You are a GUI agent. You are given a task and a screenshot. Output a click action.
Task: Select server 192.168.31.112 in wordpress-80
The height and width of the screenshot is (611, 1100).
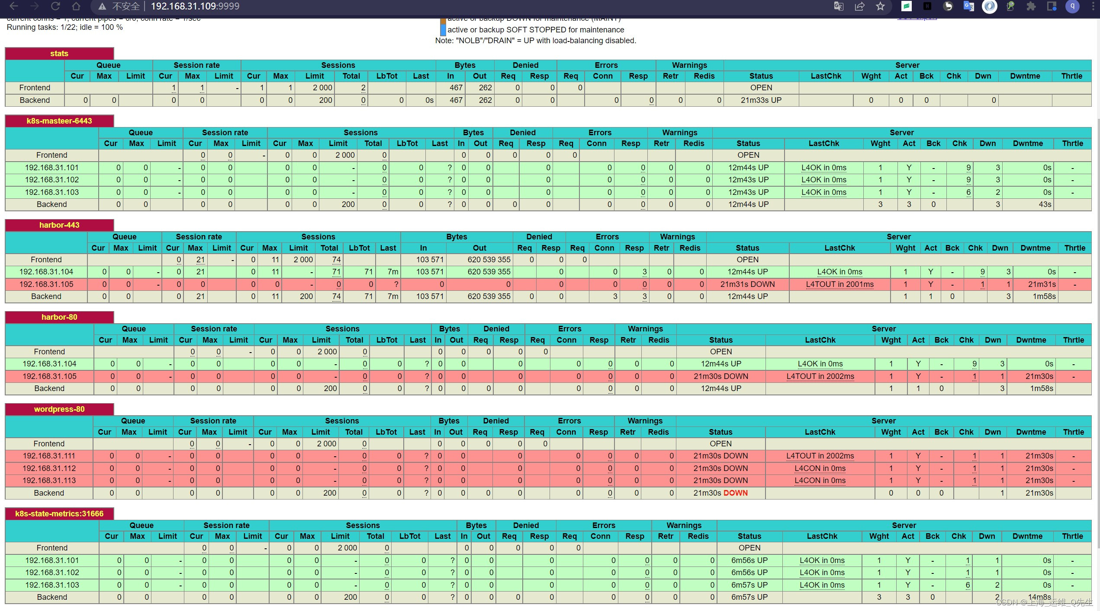49,468
